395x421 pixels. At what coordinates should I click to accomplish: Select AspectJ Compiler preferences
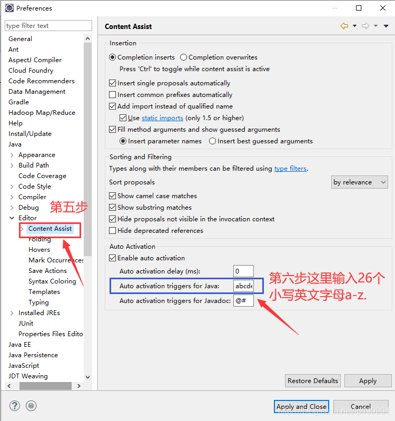tap(35, 60)
